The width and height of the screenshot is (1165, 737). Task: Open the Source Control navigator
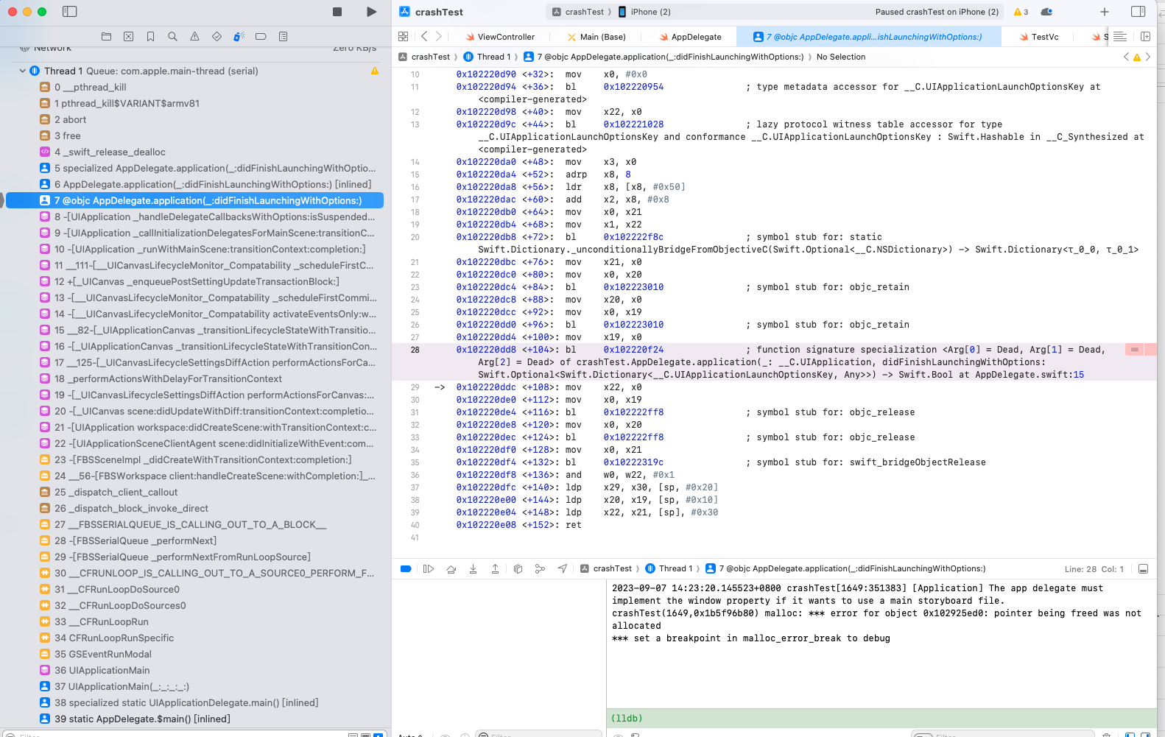(128, 36)
